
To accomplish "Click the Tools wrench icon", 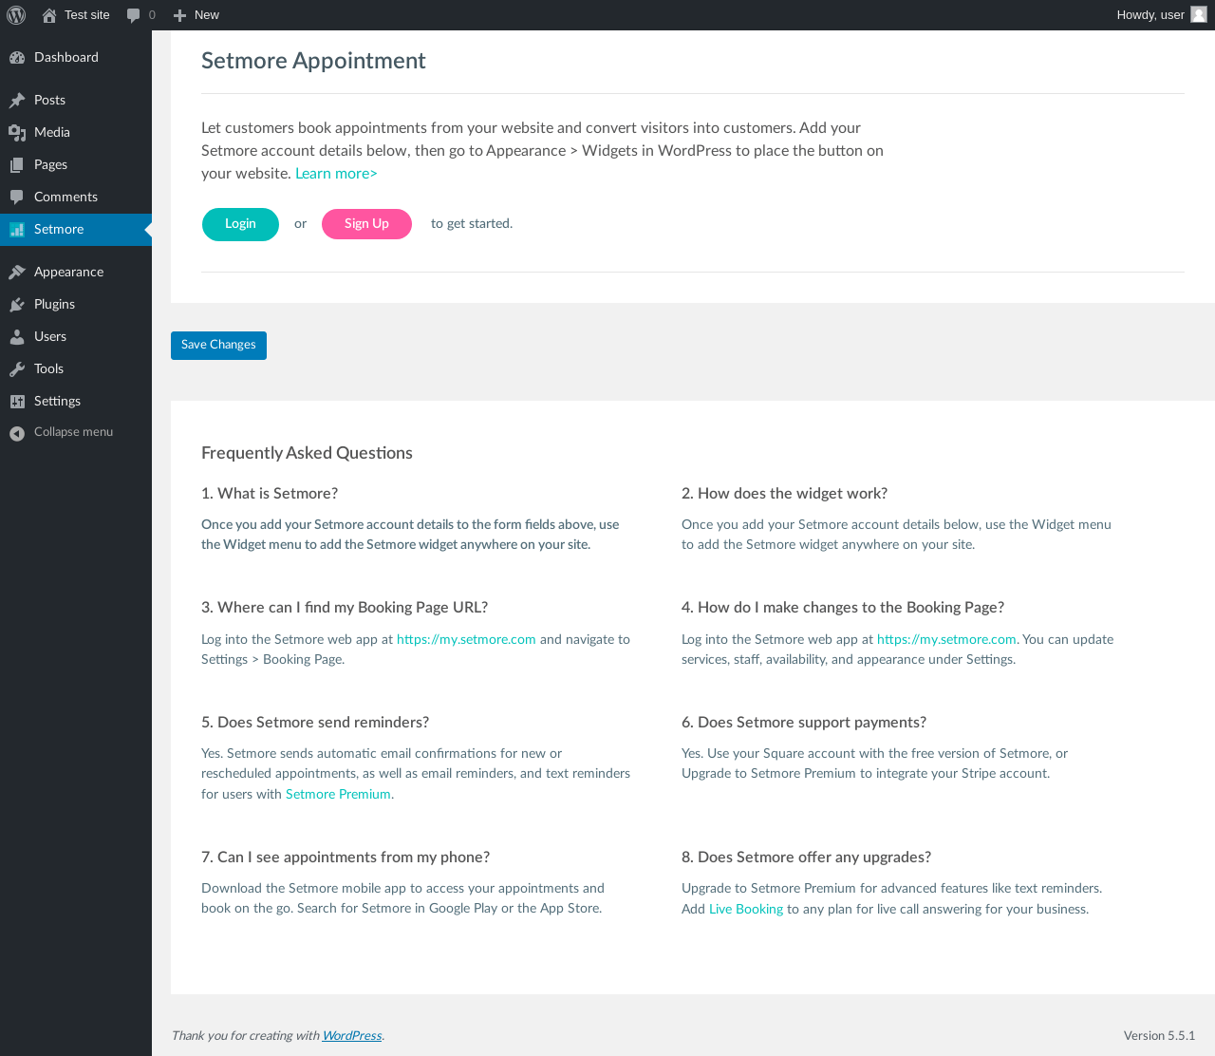I will point(17,368).
